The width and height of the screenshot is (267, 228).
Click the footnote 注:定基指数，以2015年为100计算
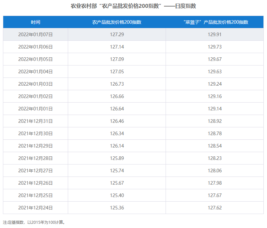click(34, 222)
